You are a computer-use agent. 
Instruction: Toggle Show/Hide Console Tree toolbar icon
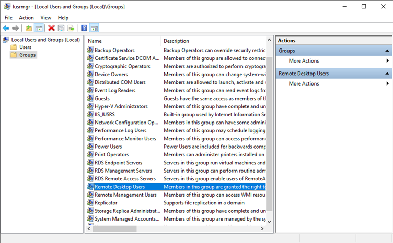pyautogui.click(x=39, y=28)
